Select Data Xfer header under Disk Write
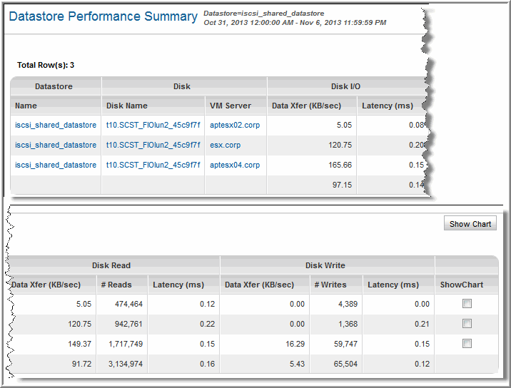 click(x=259, y=285)
